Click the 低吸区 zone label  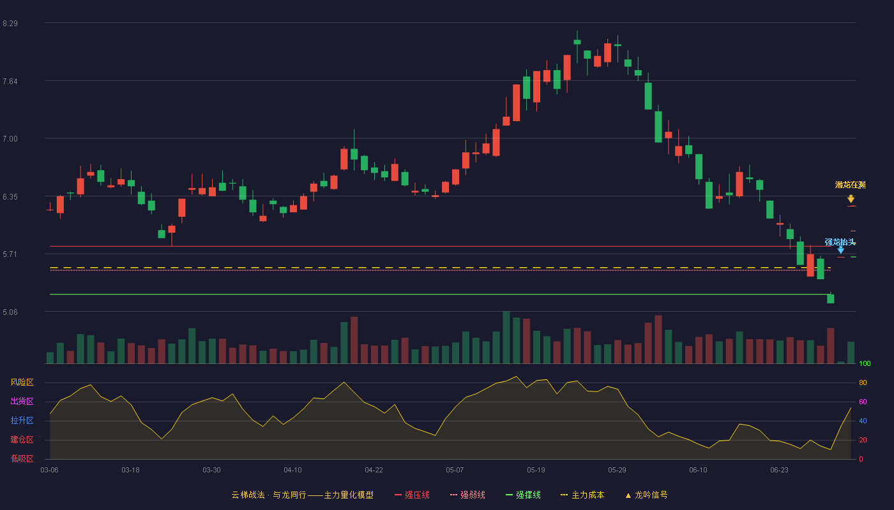click(x=22, y=458)
